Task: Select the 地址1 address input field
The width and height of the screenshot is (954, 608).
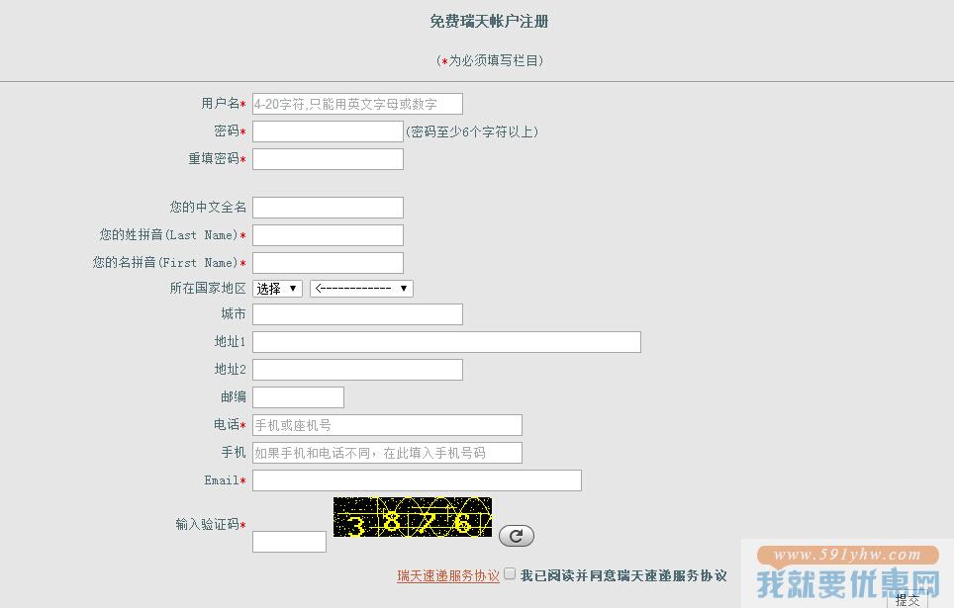Action: (x=446, y=342)
